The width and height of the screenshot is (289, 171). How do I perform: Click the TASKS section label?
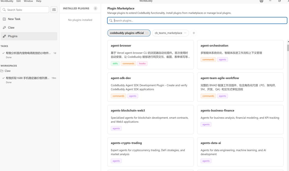click(4, 46)
